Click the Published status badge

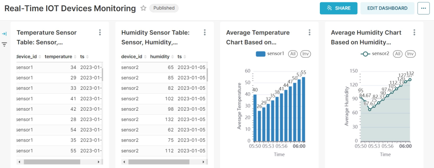[x=164, y=8]
